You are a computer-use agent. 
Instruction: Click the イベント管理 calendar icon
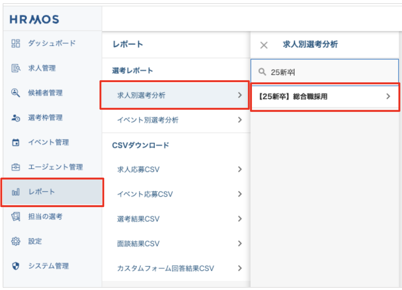pos(15,142)
